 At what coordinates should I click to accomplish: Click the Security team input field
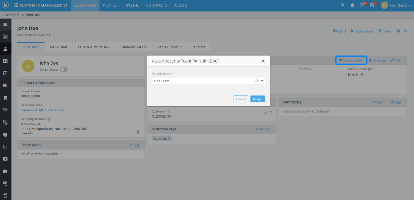pos(208,81)
